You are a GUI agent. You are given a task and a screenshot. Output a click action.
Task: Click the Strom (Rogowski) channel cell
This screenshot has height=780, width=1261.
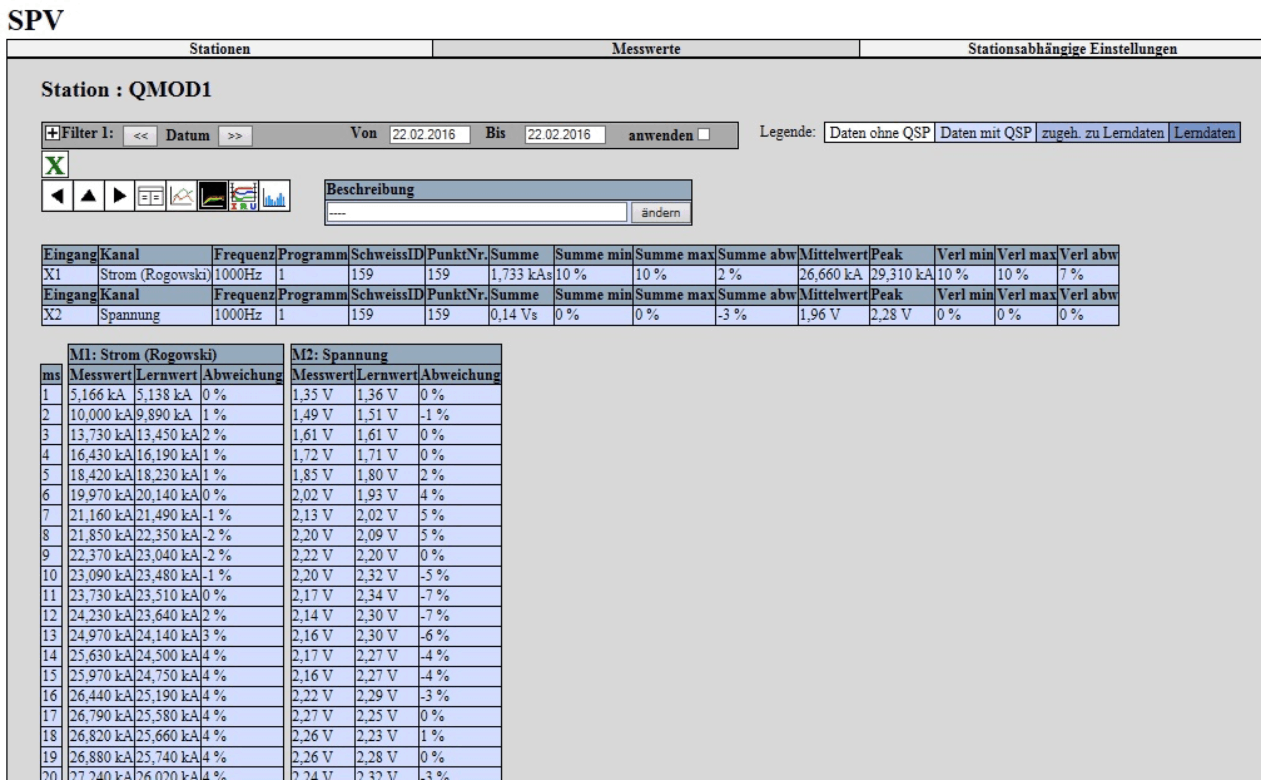[155, 274]
